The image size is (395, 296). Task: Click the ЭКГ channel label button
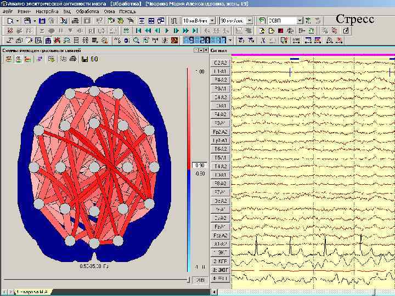click(x=221, y=252)
